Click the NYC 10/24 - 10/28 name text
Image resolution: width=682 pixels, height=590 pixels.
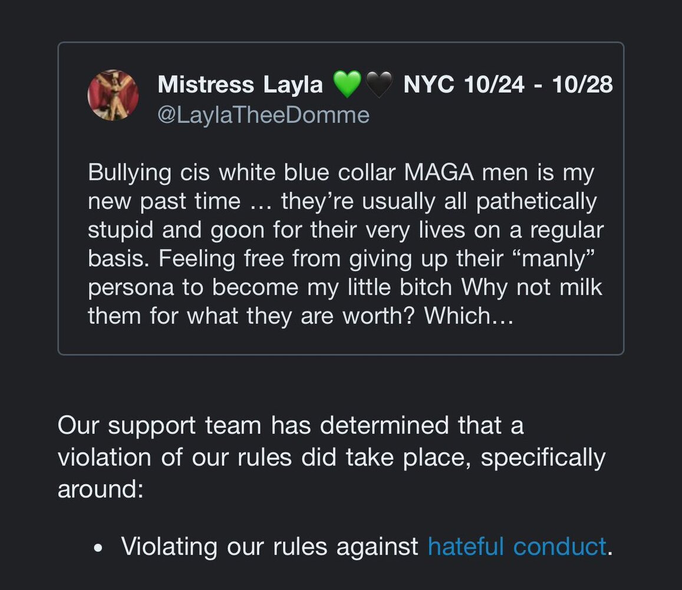click(x=508, y=86)
